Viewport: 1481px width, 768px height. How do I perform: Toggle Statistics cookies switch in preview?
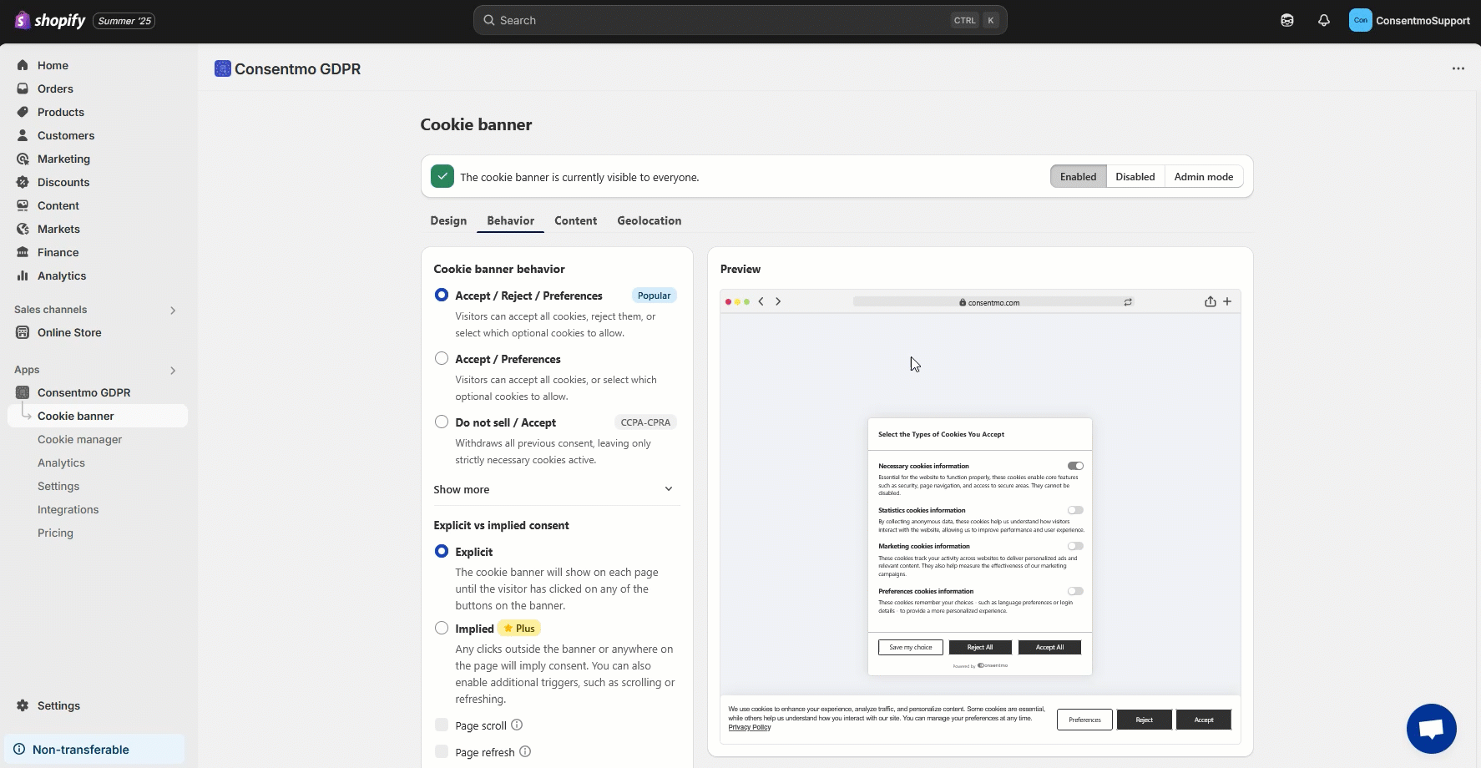coord(1075,510)
